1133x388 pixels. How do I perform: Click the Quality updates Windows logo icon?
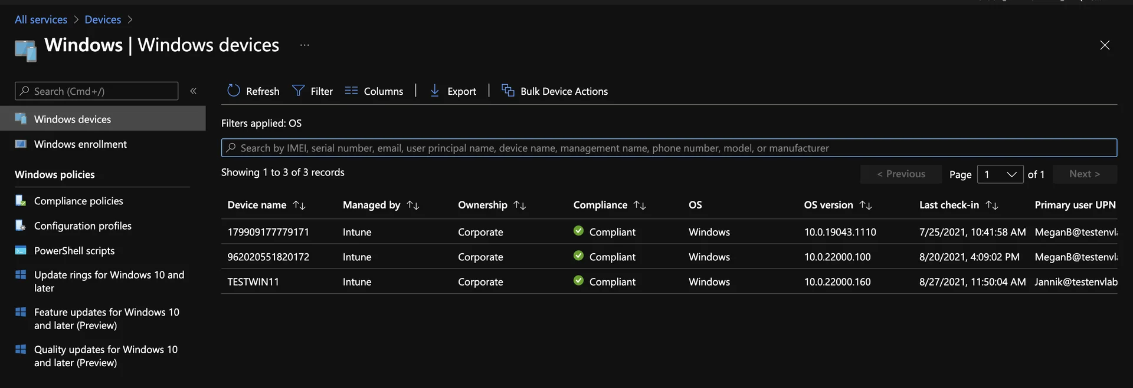21,349
